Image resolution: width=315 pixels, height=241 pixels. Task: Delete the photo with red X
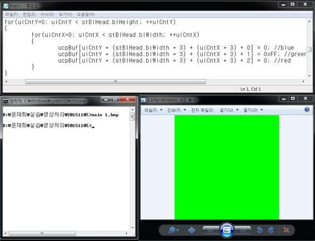pos(286,230)
